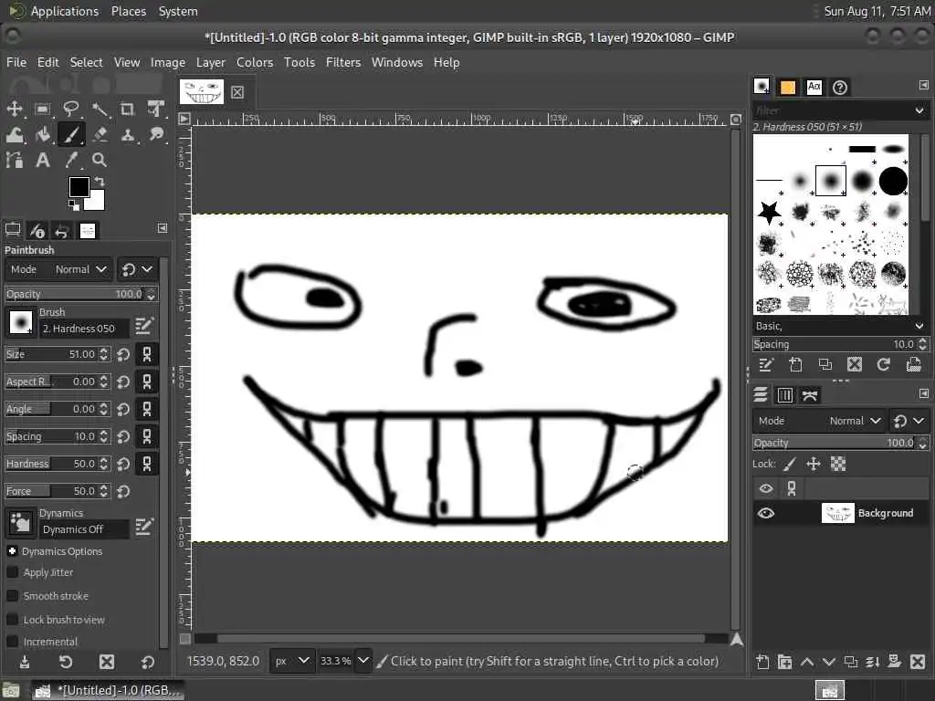Open the Windows menu

click(396, 63)
